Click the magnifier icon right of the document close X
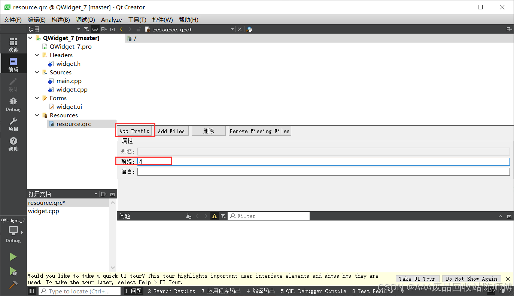Viewport: 514px width, 296px height. 250,29
